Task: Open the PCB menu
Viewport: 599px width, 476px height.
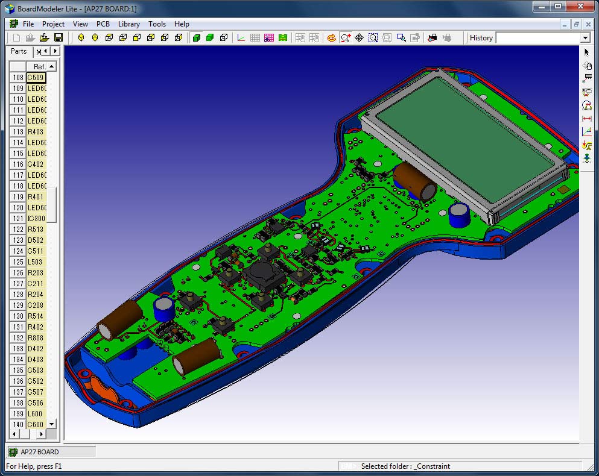Action: click(x=103, y=24)
